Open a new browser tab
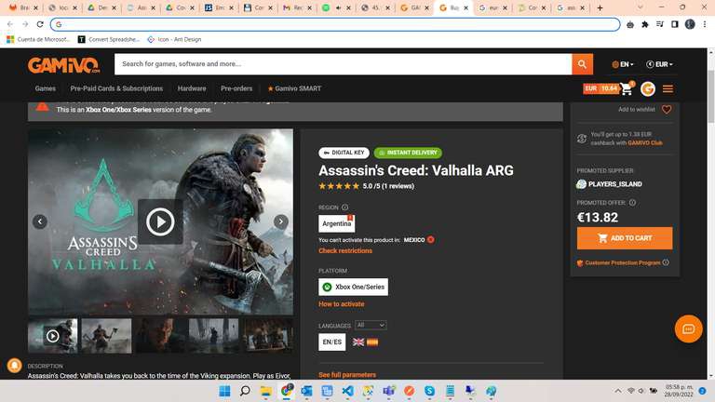This screenshot has width=715, height=402. click(600, 7)
